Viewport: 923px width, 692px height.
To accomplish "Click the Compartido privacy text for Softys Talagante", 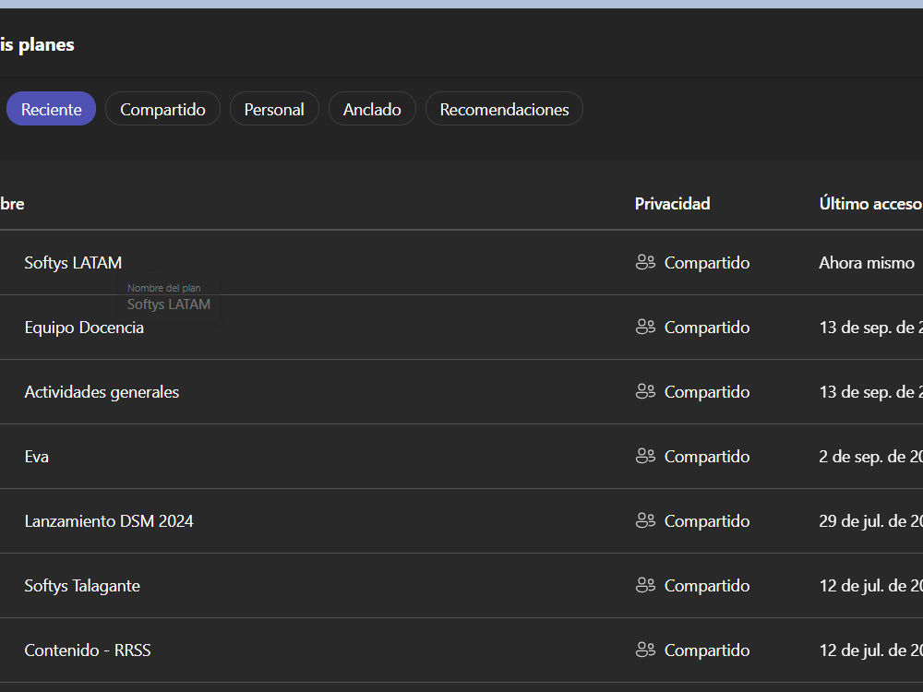I will [x=707, y=586].
